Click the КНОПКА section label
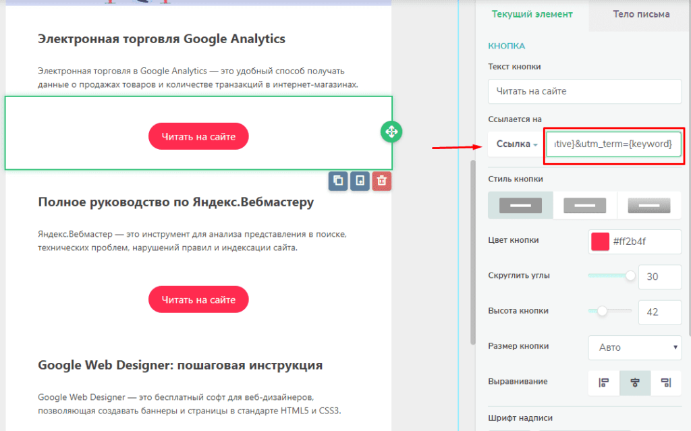This screenshot has width=691, height=431. [x=506, y=46]
